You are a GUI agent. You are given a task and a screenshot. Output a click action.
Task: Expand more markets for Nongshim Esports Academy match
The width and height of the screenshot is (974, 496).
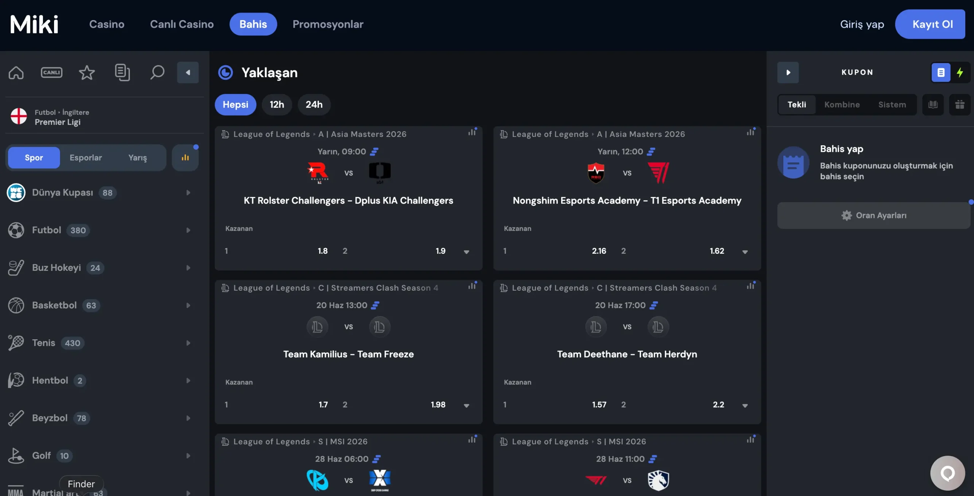click(x=745, y=251)
